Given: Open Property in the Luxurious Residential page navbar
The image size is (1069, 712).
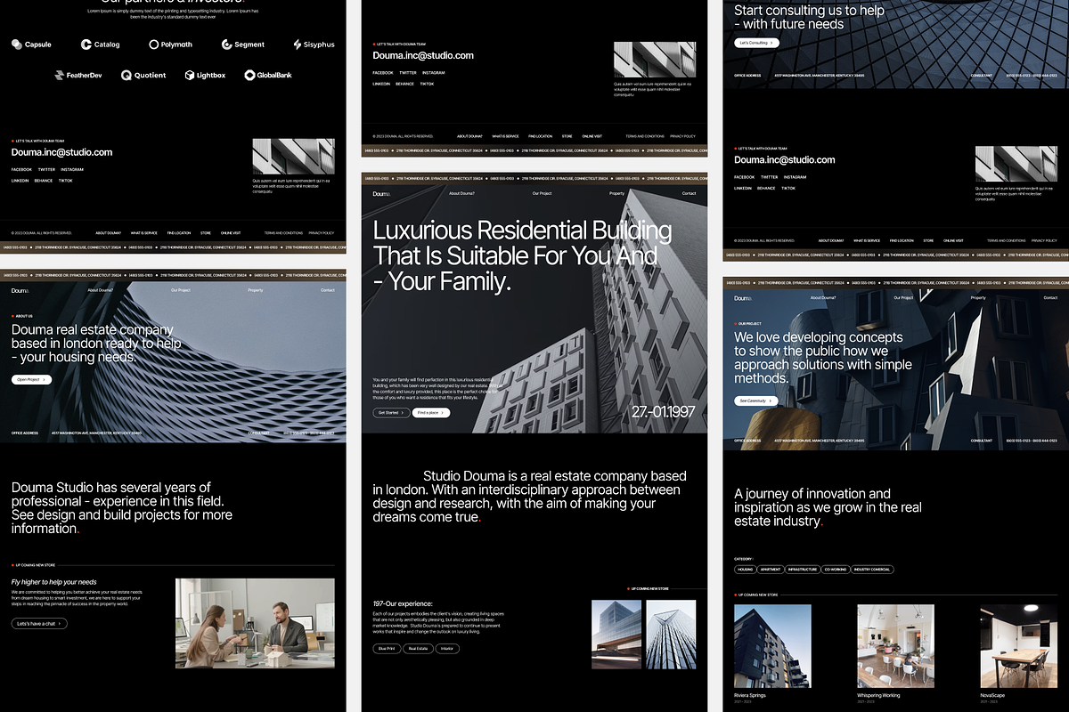Looking at the screenshot, I should pos(616,193).
